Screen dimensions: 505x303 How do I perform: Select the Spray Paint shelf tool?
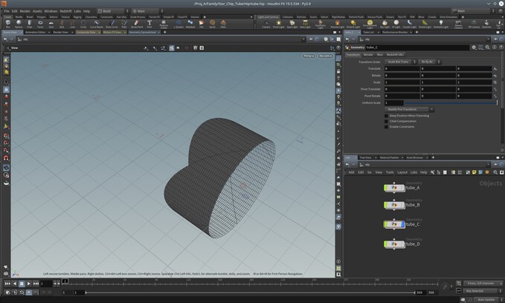click(x=137, y=24)
